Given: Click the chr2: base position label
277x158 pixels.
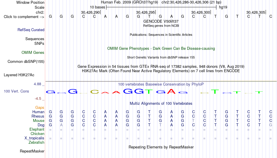Looking at the screenshot, I should [40, 12].
